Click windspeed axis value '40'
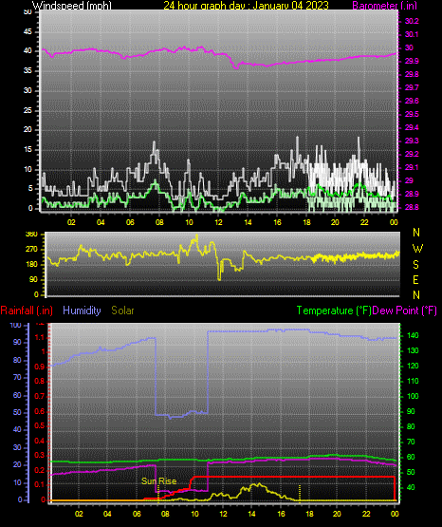442x527 pixels. 28,51
